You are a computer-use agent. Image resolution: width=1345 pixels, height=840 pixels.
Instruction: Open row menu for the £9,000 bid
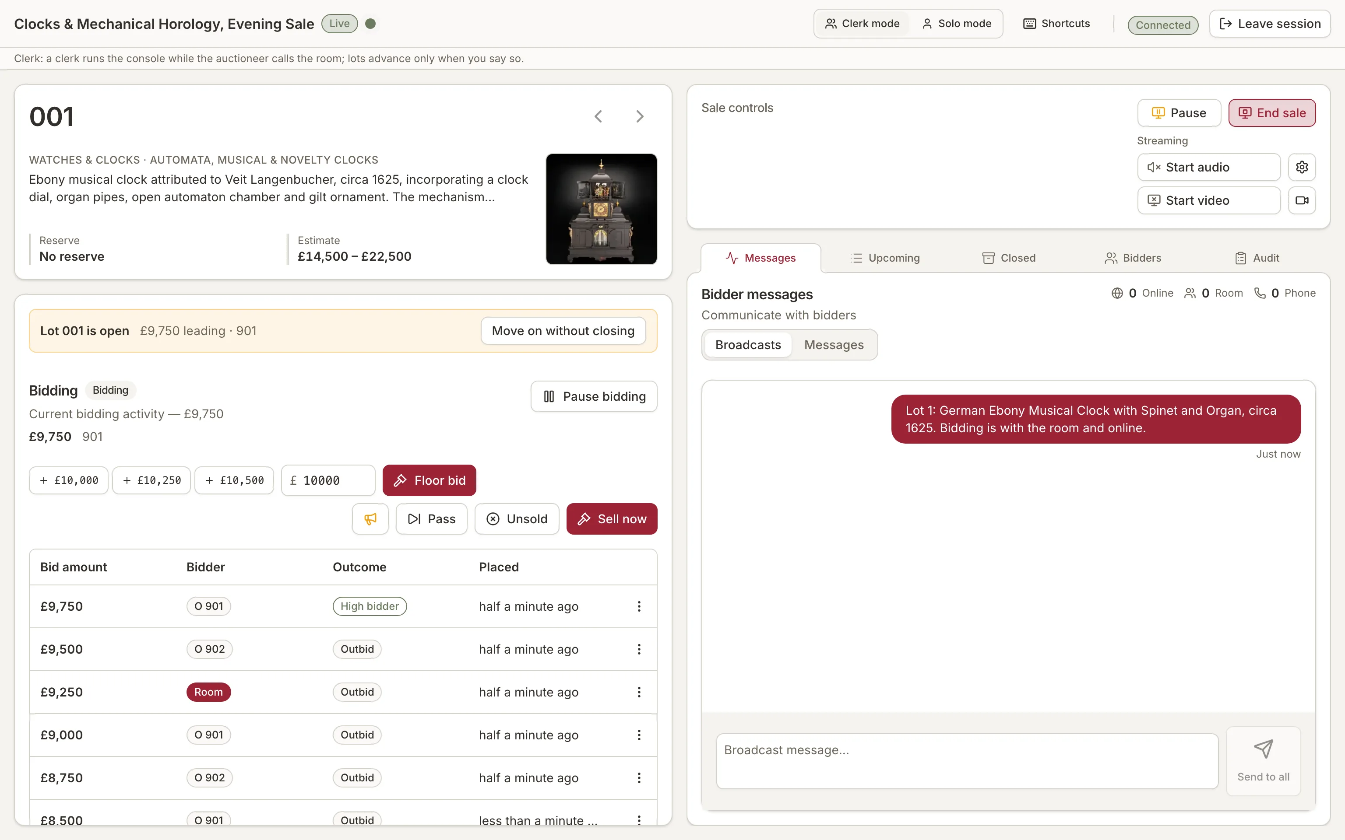tap(639, 735)
